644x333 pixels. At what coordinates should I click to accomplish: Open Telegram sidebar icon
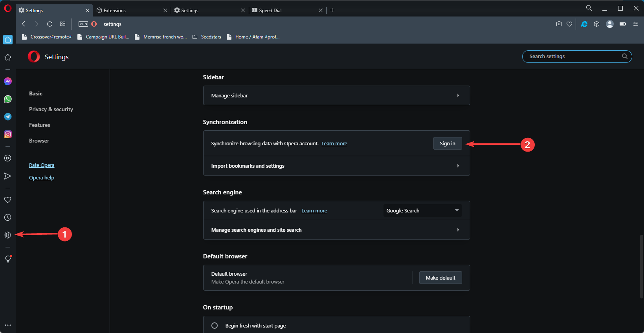coord(7,117)
